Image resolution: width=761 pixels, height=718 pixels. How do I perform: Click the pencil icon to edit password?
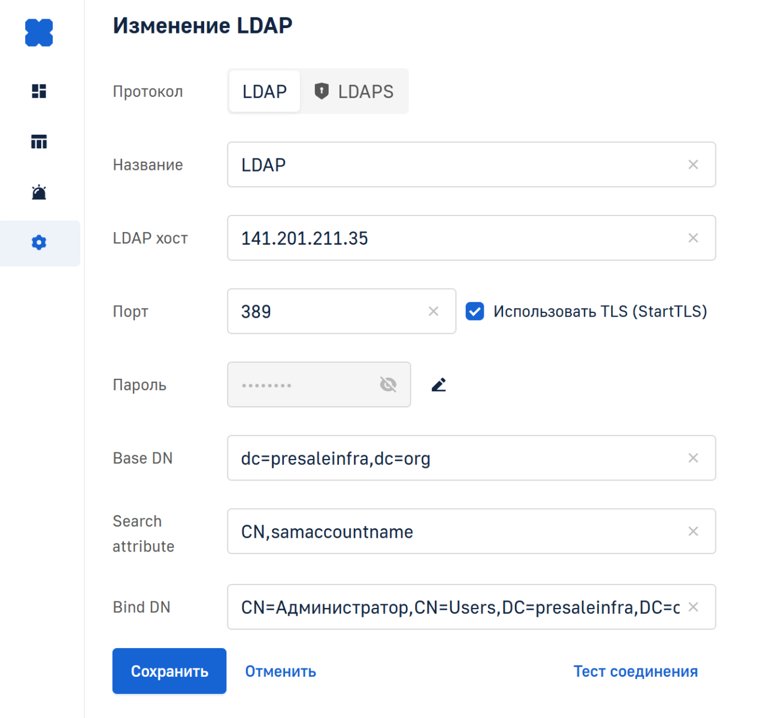439,385
